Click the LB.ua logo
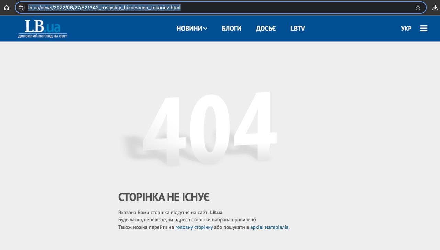The height and width of the screenshot is (250, 440). click(x=43, y=29)
